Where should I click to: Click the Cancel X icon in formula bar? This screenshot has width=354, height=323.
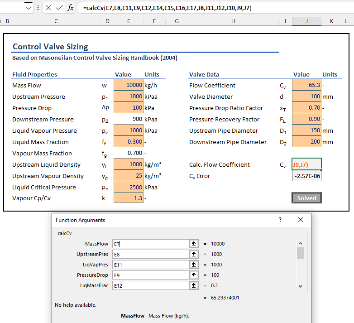point(48,8)
